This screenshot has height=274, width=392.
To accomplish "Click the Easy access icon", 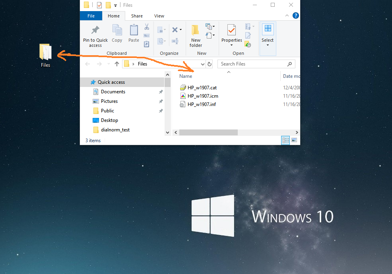I will (209, 35).
